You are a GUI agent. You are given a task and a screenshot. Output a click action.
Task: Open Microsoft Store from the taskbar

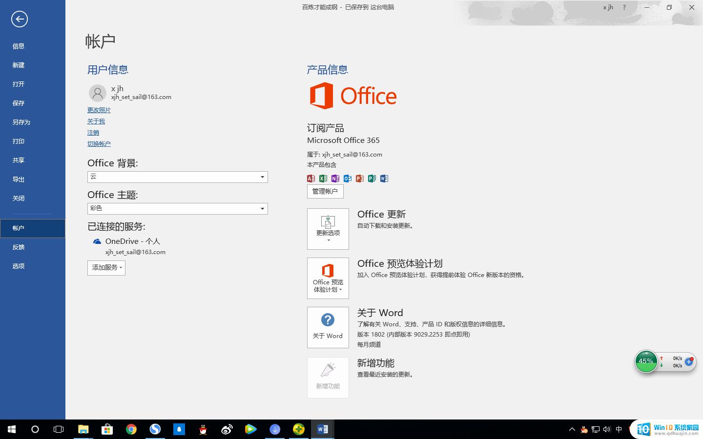(107, 429)
